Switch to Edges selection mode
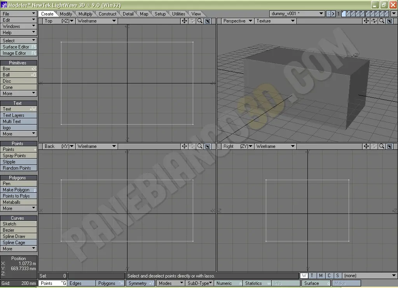Image resolution: width=398 pixels, height=288 pixels. click(x=81, y=283)
